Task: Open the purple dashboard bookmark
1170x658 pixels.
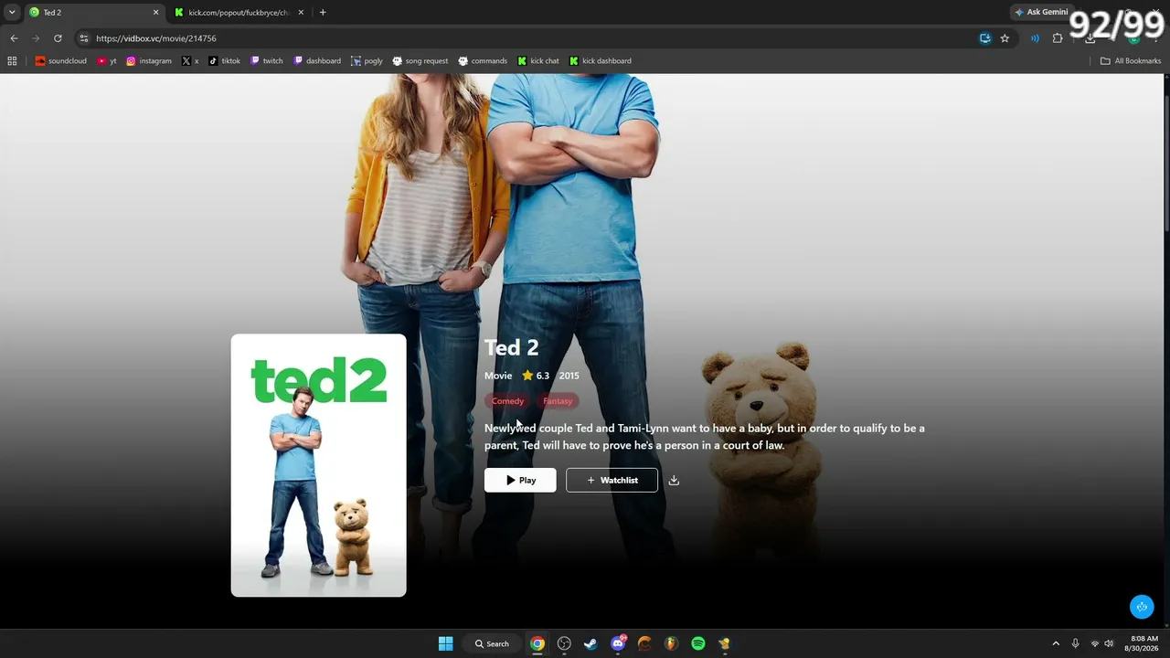Action: tap(317, 61)
